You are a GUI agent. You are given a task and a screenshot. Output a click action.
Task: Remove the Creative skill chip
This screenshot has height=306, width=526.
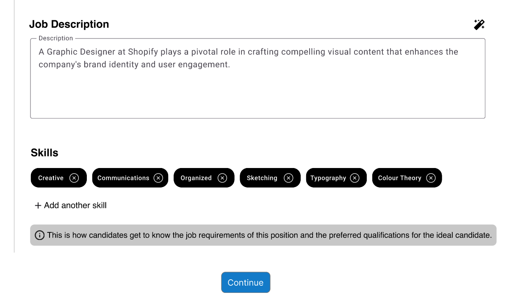pyautogui.click(x=74, y=178)
